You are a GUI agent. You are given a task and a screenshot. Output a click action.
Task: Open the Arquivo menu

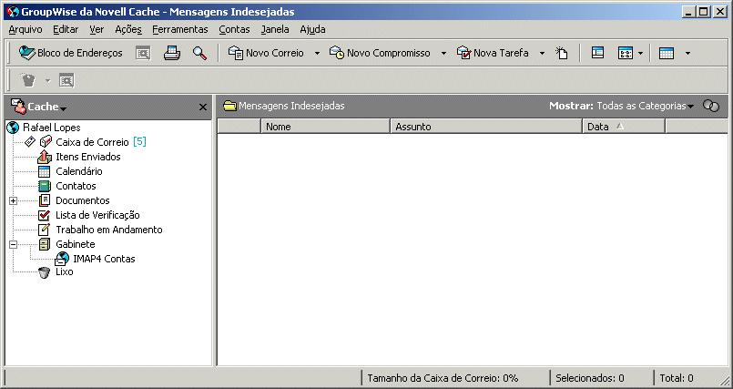click(25, 29)
